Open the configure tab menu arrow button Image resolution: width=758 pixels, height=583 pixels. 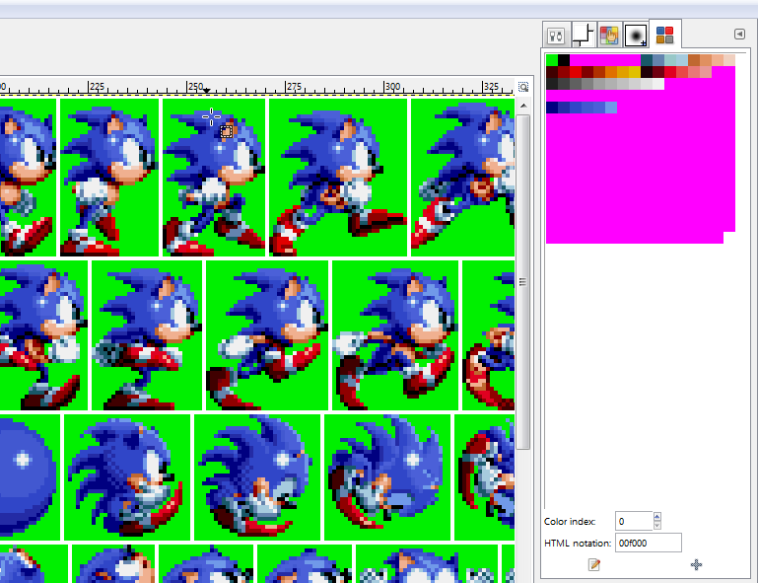click(739, 34)
